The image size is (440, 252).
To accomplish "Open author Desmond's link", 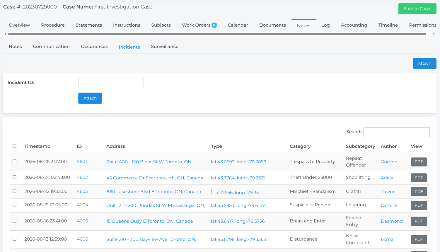I will [392, 221].
